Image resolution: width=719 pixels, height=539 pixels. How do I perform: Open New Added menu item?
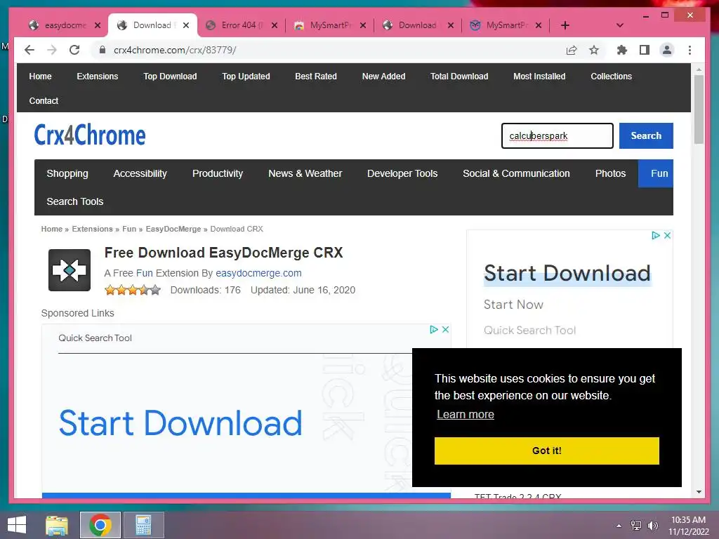click(x=384, y=76)
